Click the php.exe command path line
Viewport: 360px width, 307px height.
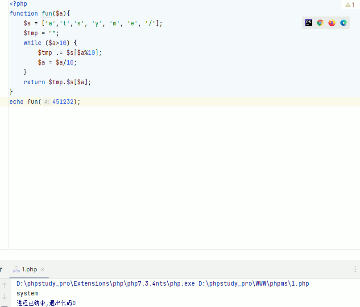tap(162, 284)
